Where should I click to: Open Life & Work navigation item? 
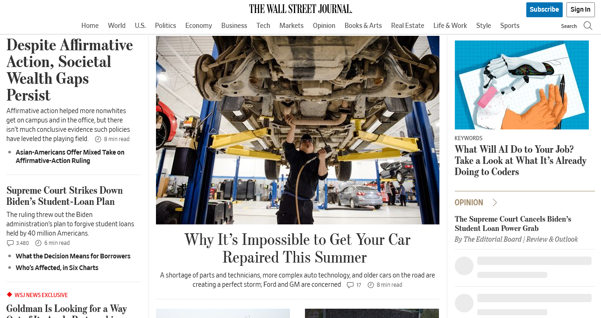tap(450, 26)
